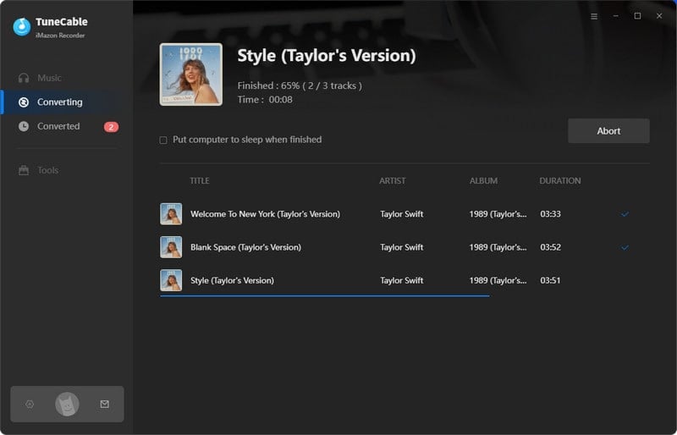Select Welcome To New York (Taylor's Version) title
This screenshot has width=677, height=435.
click(x=265, y=214)
